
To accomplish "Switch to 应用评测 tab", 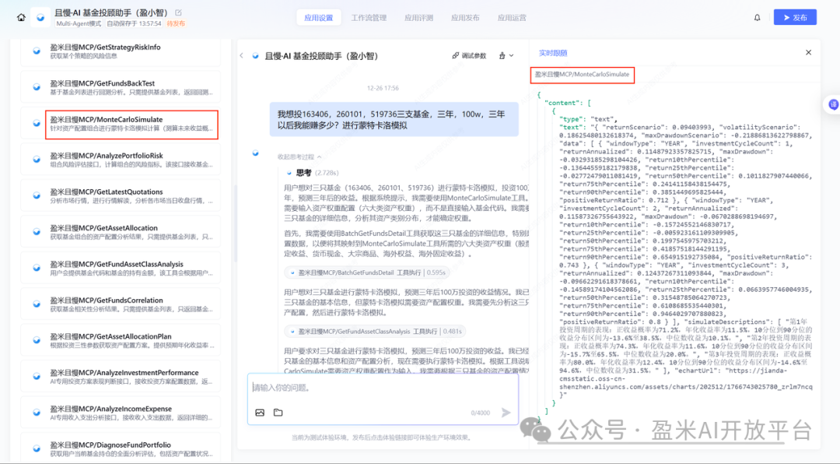I will [x=419, y=18].
